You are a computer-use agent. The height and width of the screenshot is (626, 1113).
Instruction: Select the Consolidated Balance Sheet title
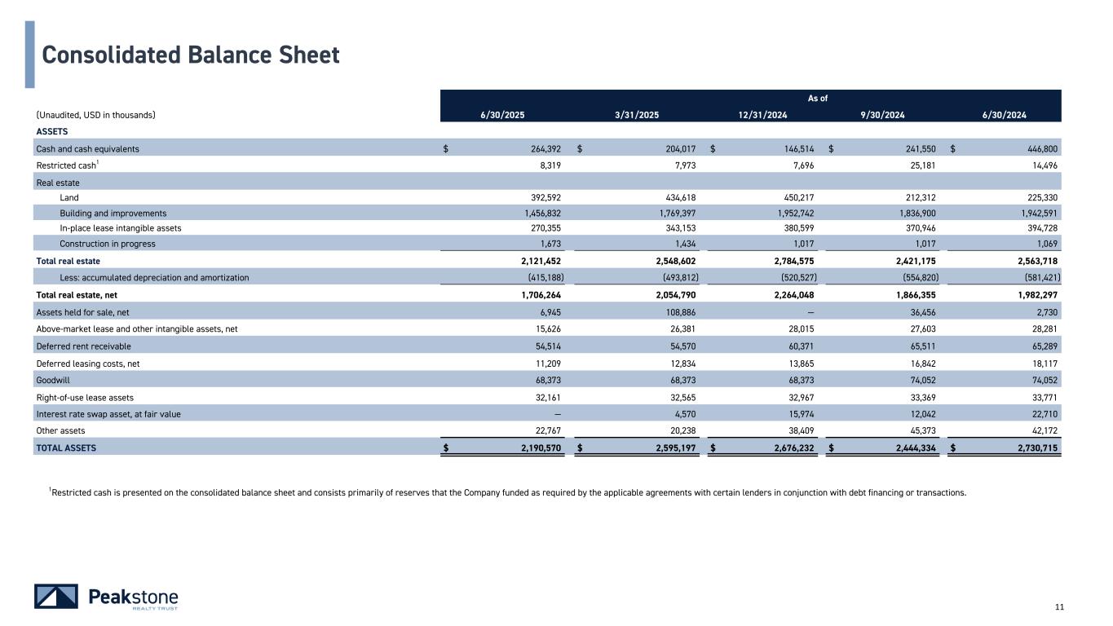point(190,55)
